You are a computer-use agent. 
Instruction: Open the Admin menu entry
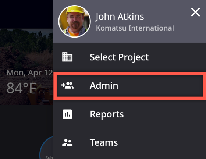129,86
